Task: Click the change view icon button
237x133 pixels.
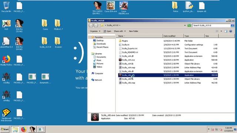Action: point(217,31)
